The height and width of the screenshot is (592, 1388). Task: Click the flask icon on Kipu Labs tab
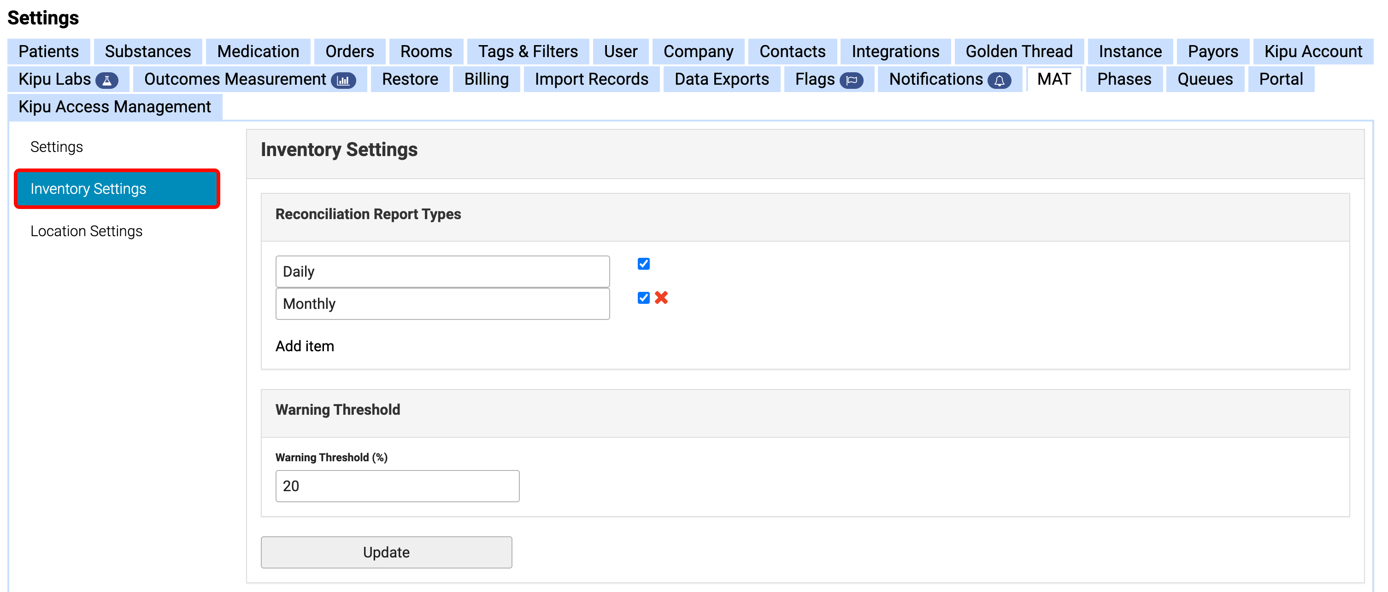[108, 79]
